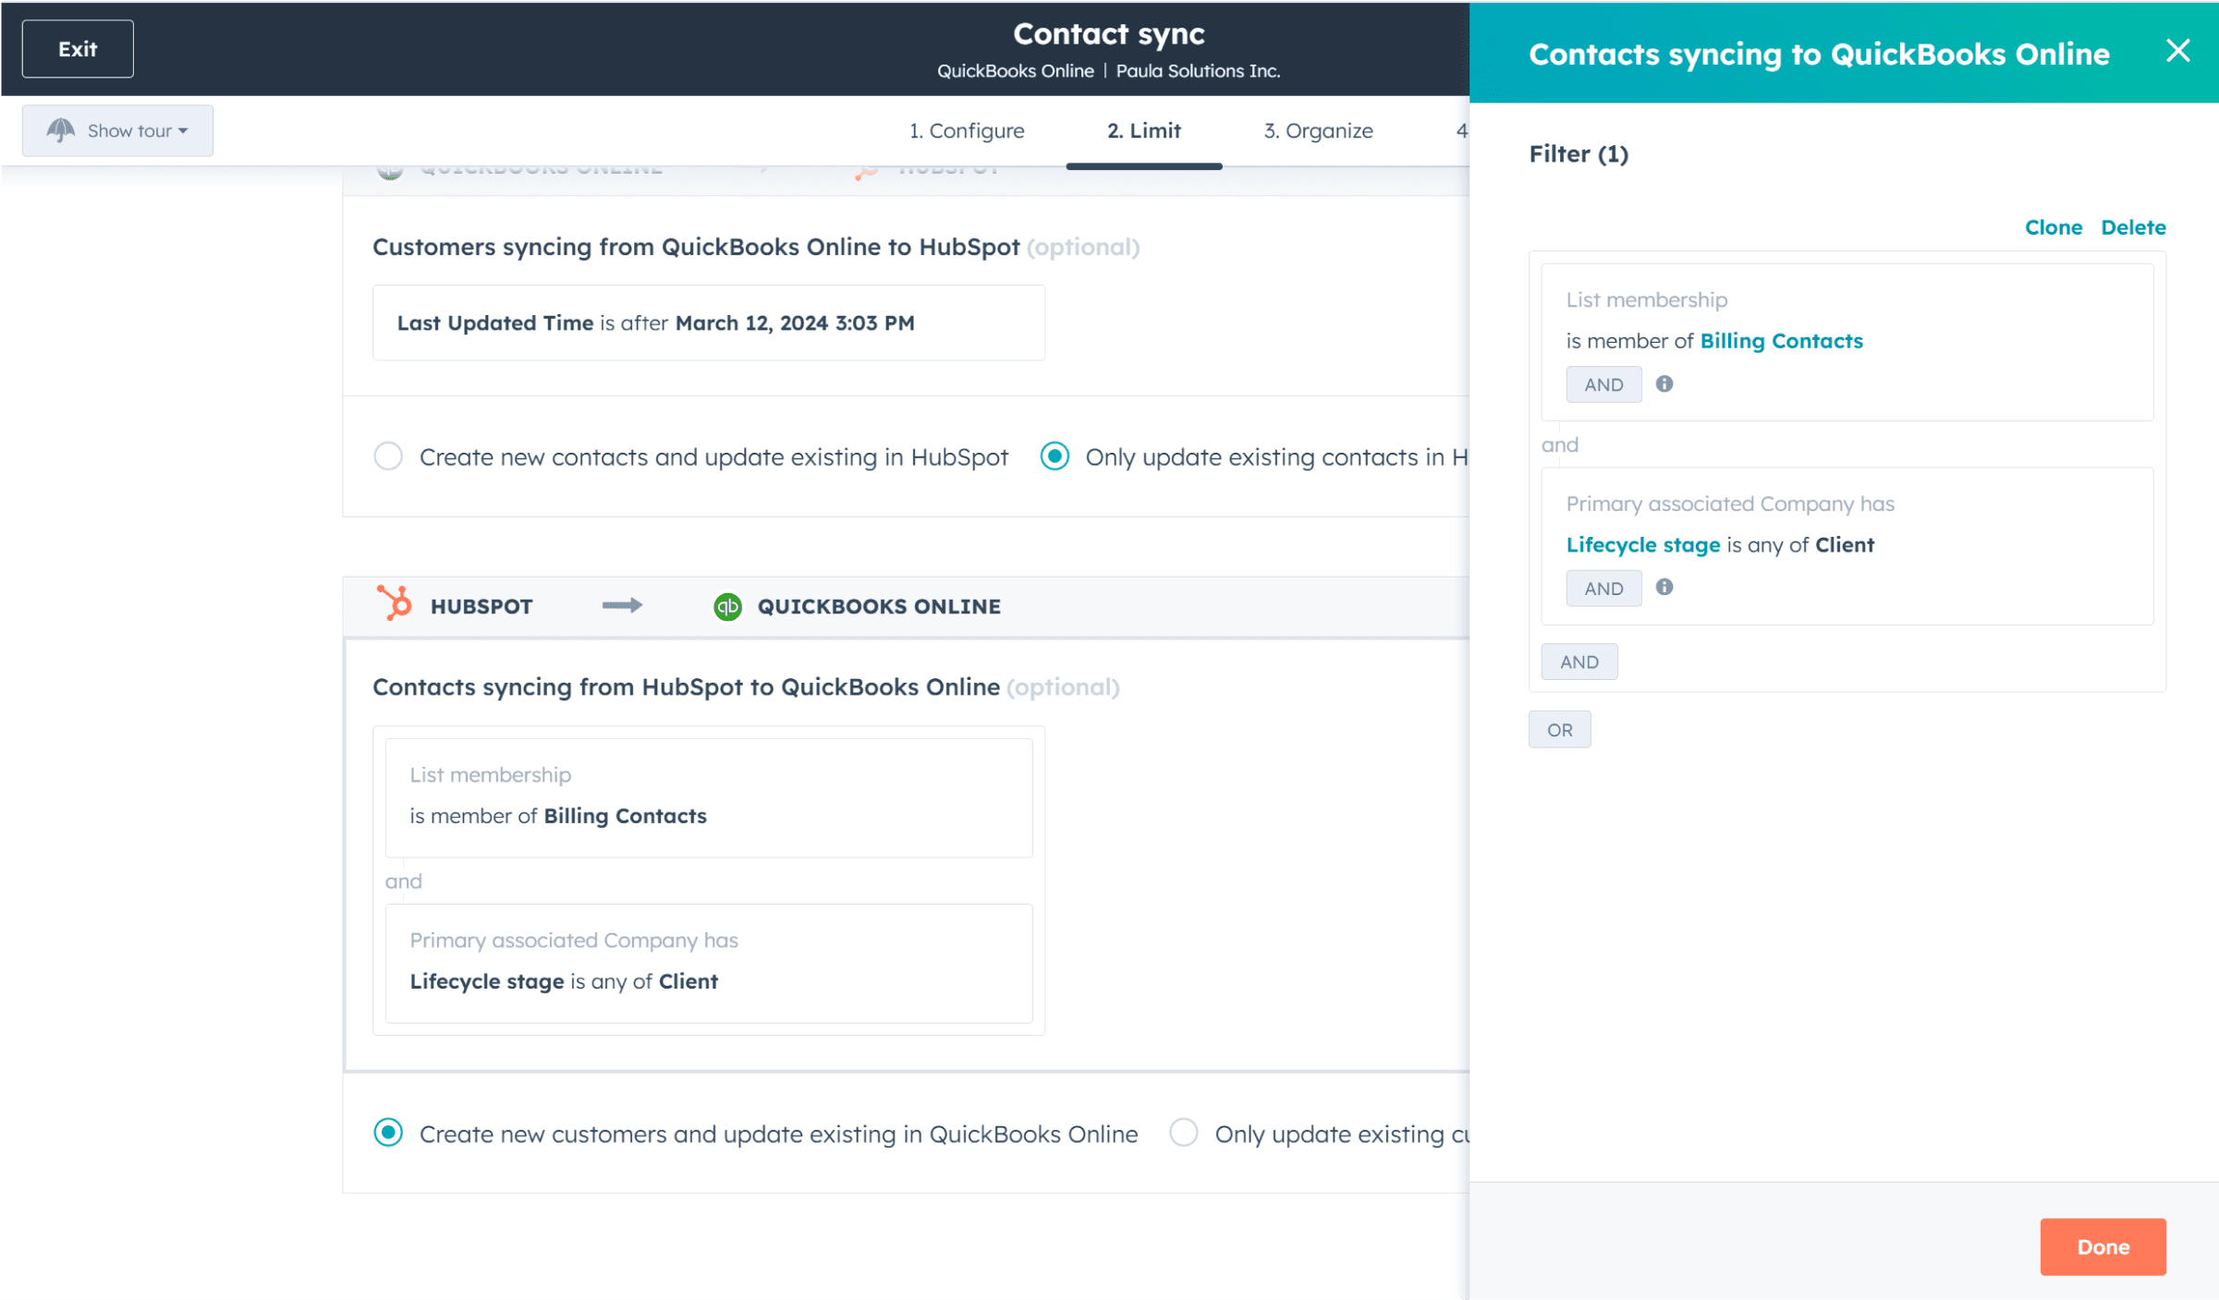
Task: Switch to the 1. Configure tab
Action: [966, 130]
